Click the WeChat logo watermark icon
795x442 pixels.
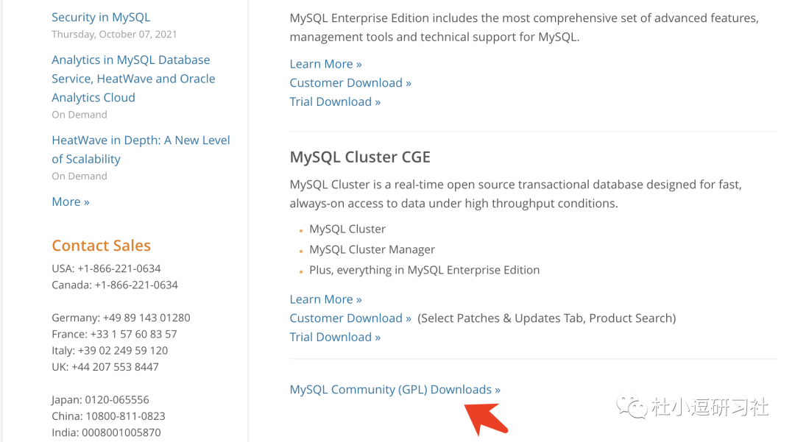coord(632,406)
